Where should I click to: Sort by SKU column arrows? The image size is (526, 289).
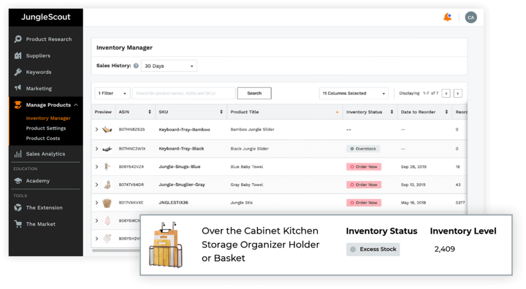(221, 112)
